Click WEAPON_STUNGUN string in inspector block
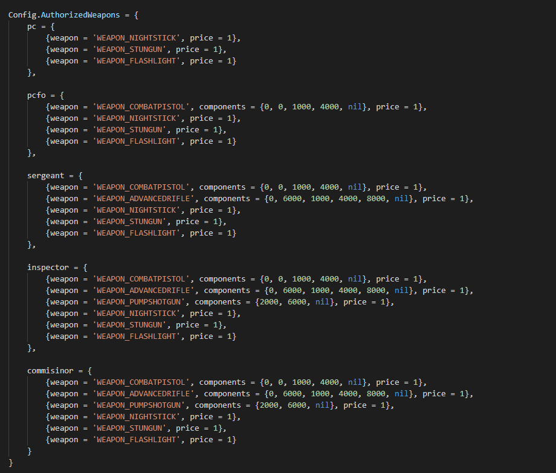Viewport: 556px width, 473px height. tap(130, 325)
